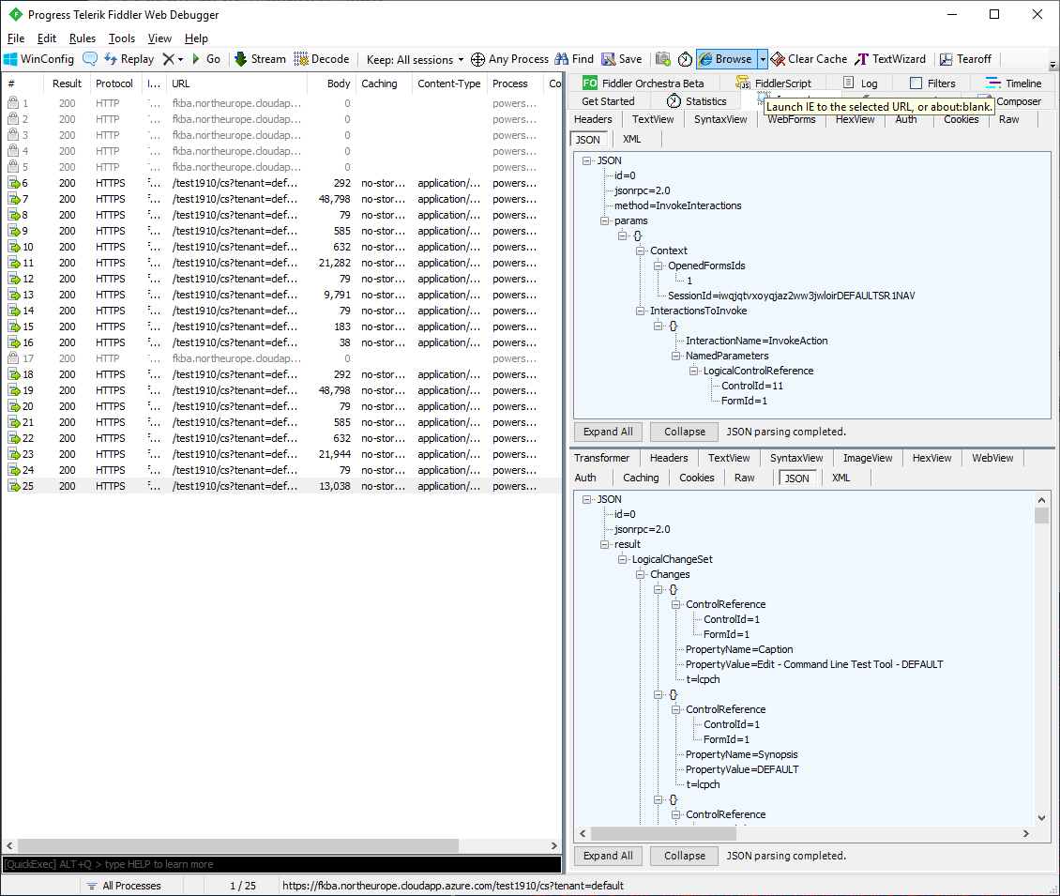The height and width of the screenshot is (896, 1060).
Task: Click the session icon of row 6
Action: click(13, 183)
